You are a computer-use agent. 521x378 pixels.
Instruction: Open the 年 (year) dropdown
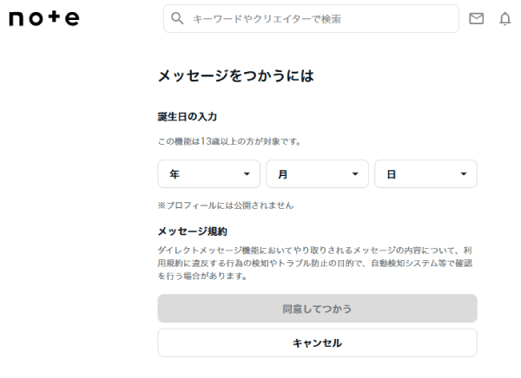point(208,174)
